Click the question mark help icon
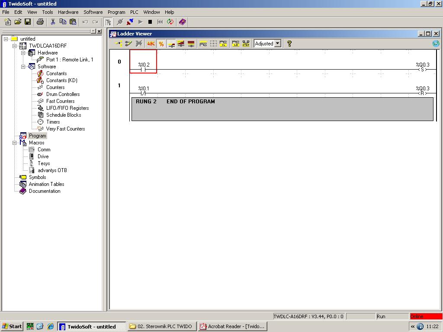443x332 pixels. (289, 44)
